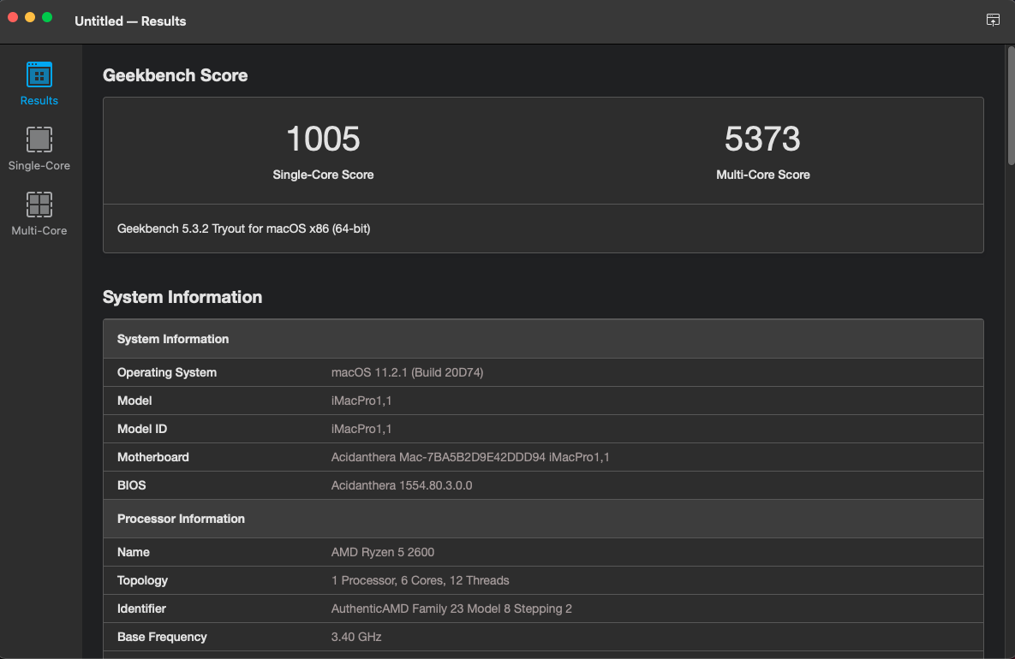Close the window with the red button

point(13,17)
